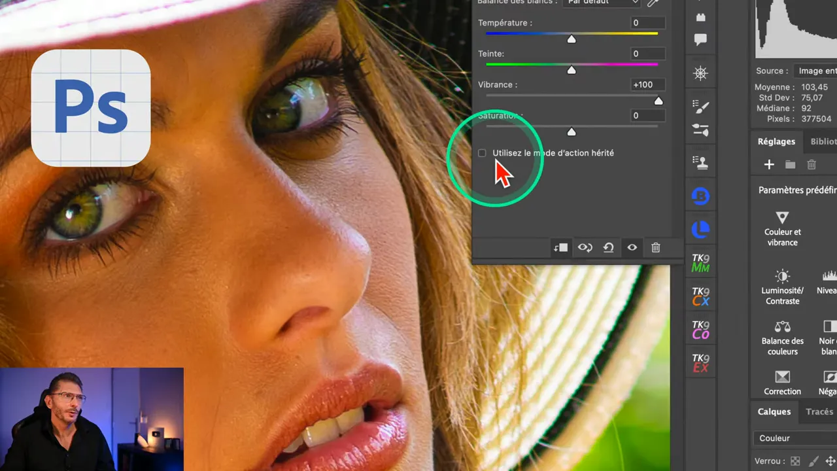Open the comments speech bubble panel
Image resolution: width=837 pixels, height=471 pixels.
click(x=700, y=40)
